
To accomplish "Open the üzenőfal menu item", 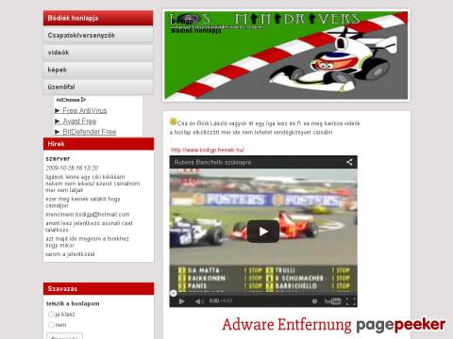I will [98, 87].
